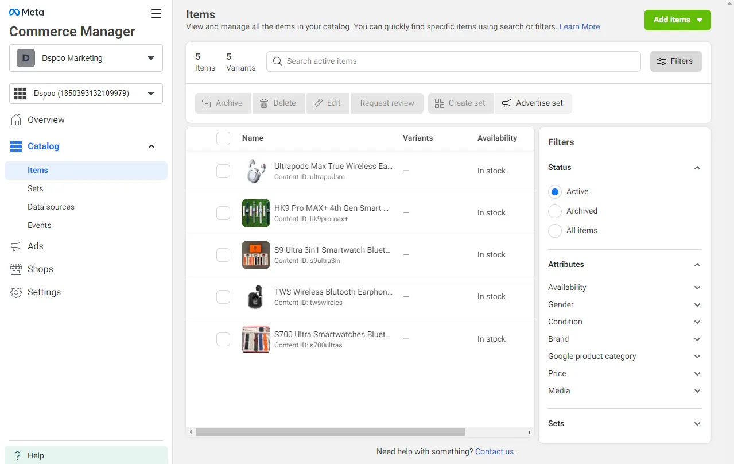
Task: Click the Overview house icon
Action: (16, 119)
